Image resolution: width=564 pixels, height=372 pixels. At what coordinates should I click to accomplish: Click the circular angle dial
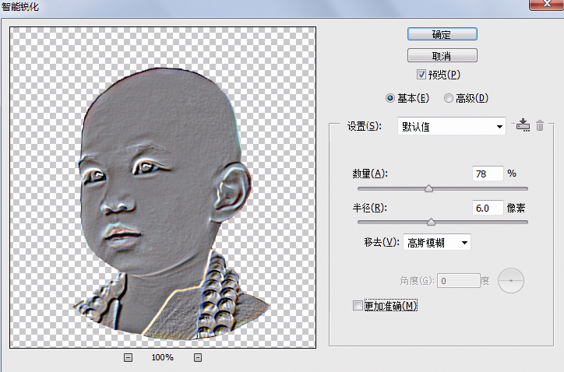click(511, 280)
